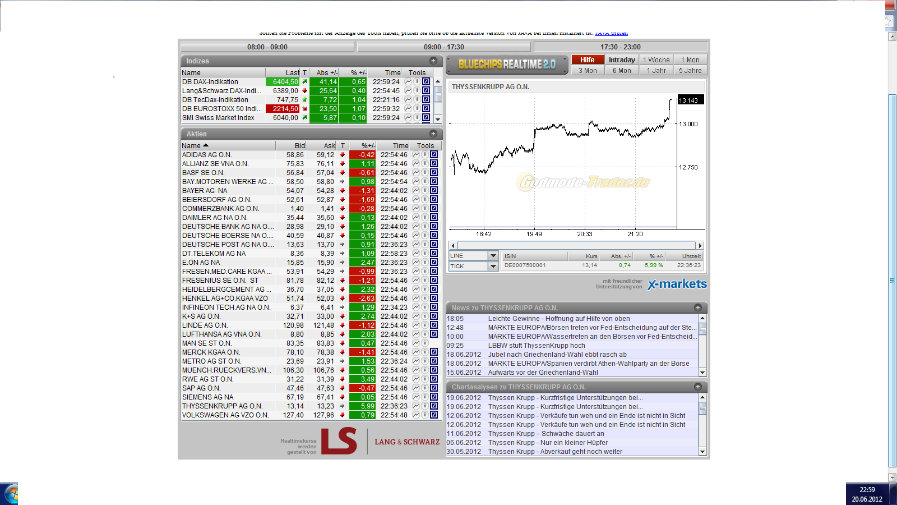
Task: Click info icon for Lang&Schwarz DAX-Indikation
Action: click(417, 91)
